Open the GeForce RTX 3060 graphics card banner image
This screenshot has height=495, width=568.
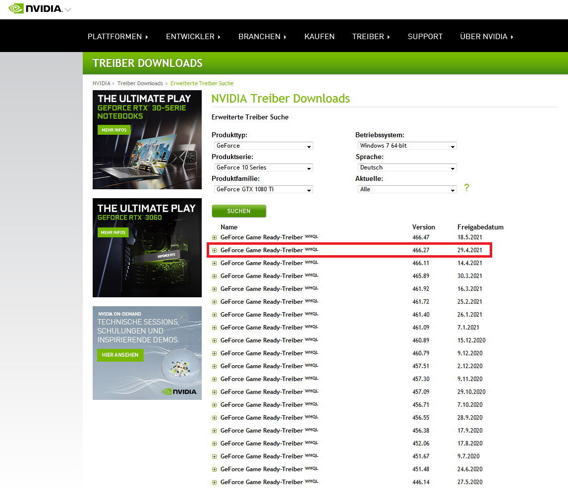(147, 248)
